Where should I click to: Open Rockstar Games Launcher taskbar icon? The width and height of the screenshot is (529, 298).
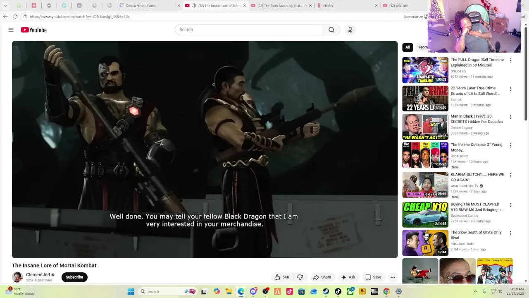coord(362,291)
